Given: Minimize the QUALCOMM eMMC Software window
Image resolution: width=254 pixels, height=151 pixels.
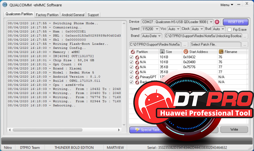Looking at the screenshot, I should coord(239,5).
